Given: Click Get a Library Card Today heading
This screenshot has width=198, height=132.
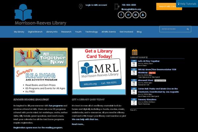Looking at the screenshot, I should [88, 100].
